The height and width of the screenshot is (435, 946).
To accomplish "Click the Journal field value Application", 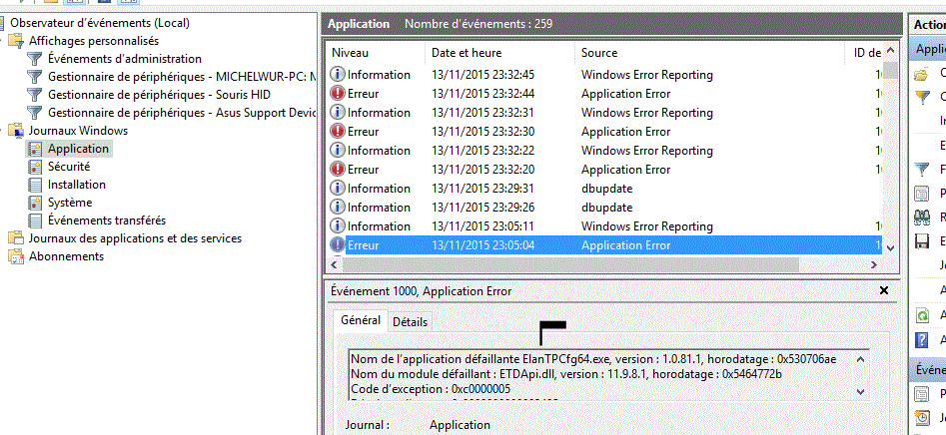I will [460, 425].
